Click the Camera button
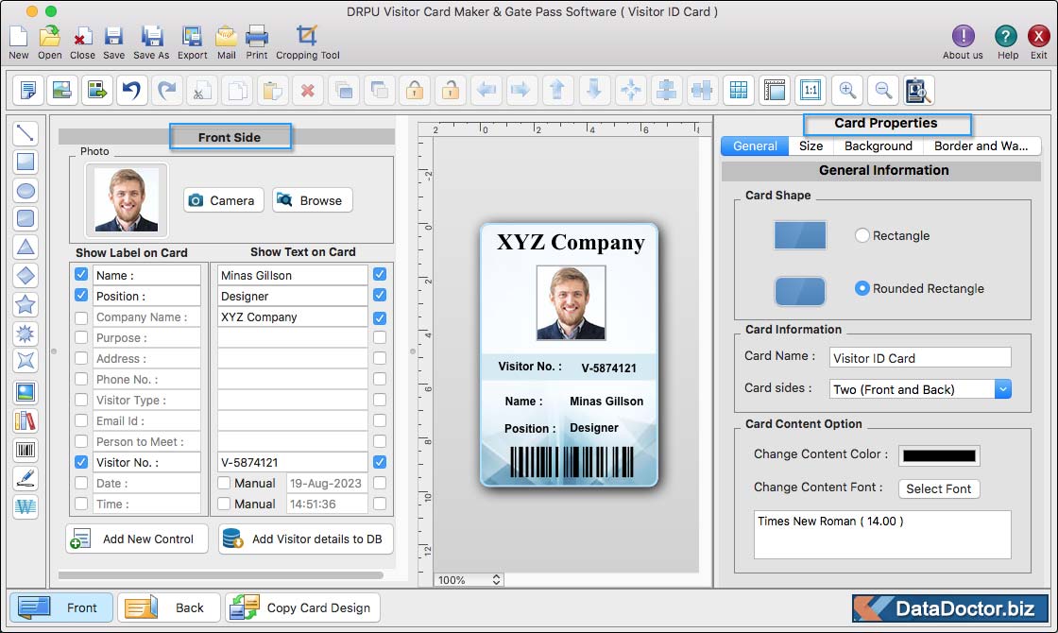1058x633 pixels. (x=223, y=200)
